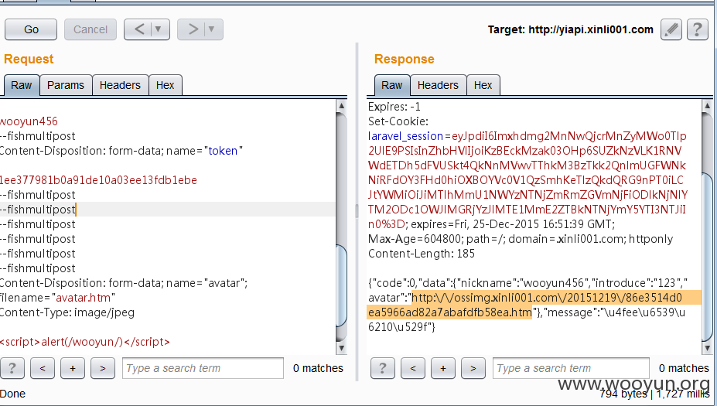Click the script alert payload line

click(84, 342)
